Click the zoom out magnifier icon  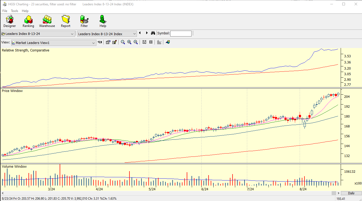tap(136, 42)
